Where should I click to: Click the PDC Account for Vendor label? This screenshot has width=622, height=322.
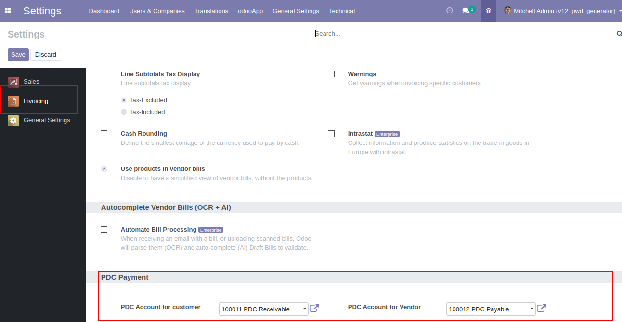385,307
